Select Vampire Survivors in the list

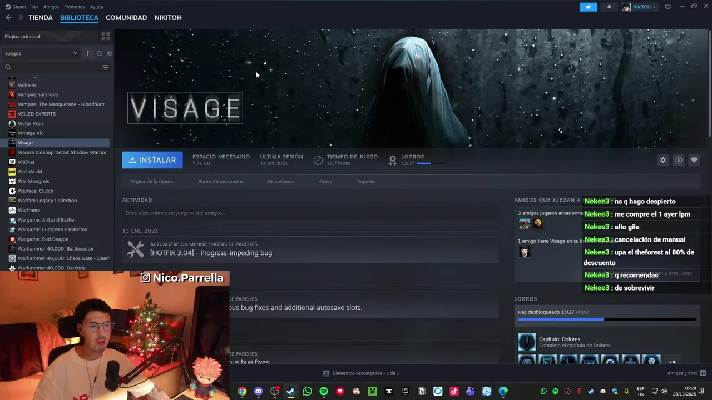tap(38, 94)
